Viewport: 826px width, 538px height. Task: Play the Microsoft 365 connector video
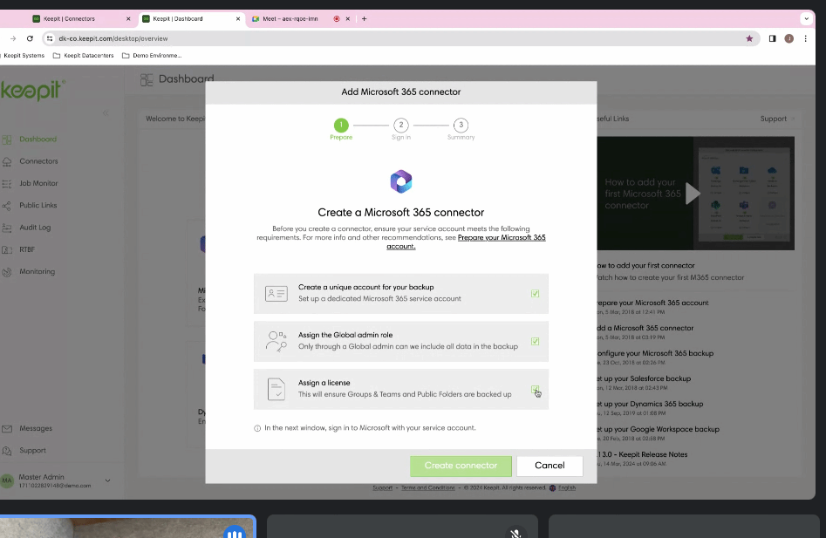click(x=693, y=194)
